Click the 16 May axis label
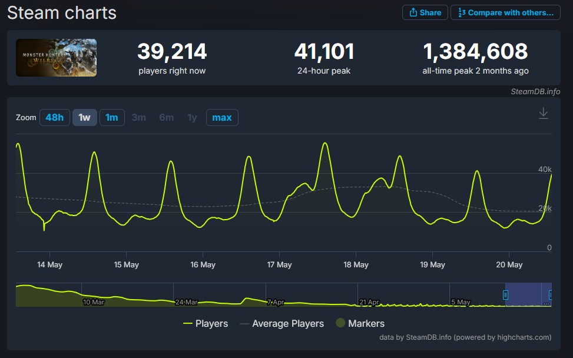 (203, 264)
